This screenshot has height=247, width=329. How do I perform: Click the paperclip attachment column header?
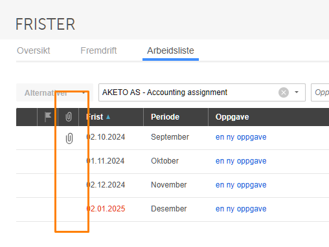click(x=69, y=117)
